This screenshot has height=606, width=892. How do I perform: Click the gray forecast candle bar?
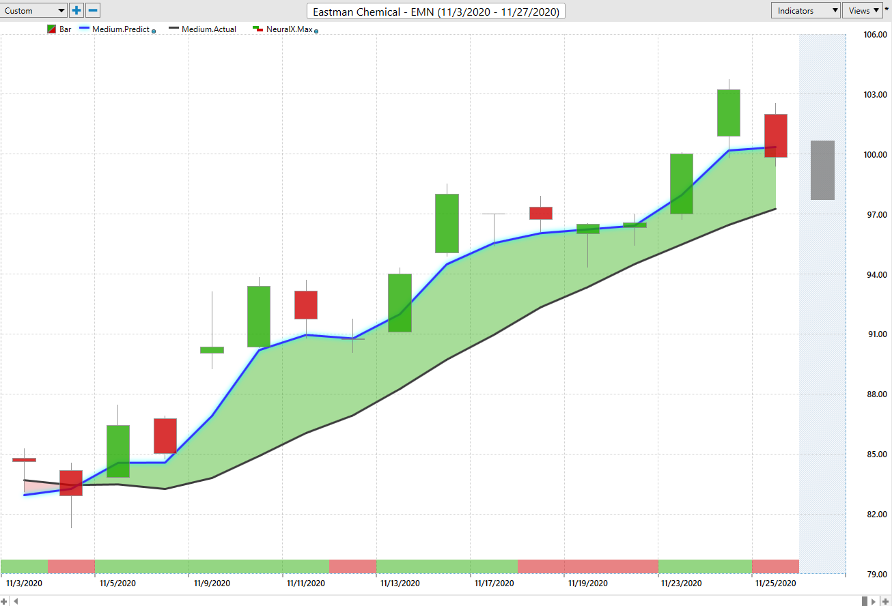click(822, 170)
